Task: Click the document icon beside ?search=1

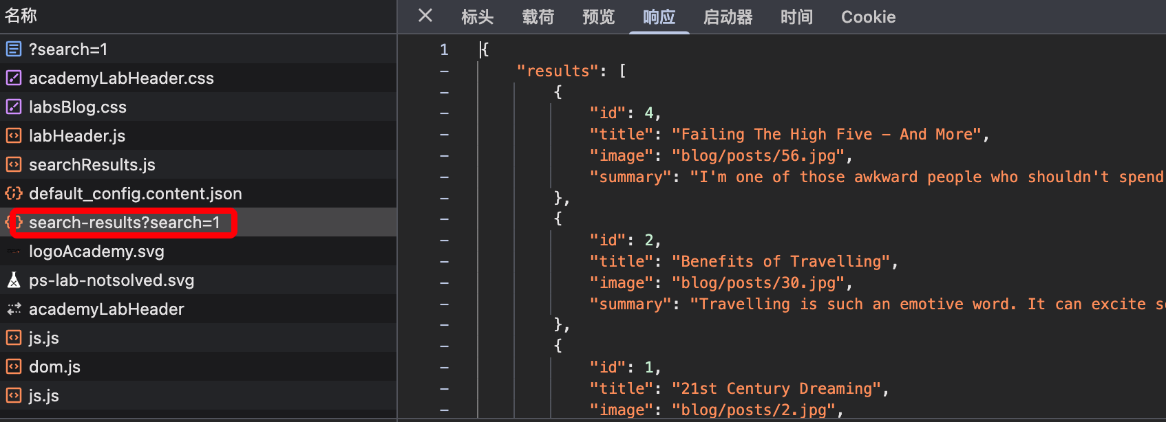Action: (14, 49)
